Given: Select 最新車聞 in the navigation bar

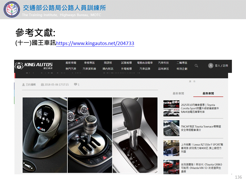Looking at the screenshot, I should point(71,63).
